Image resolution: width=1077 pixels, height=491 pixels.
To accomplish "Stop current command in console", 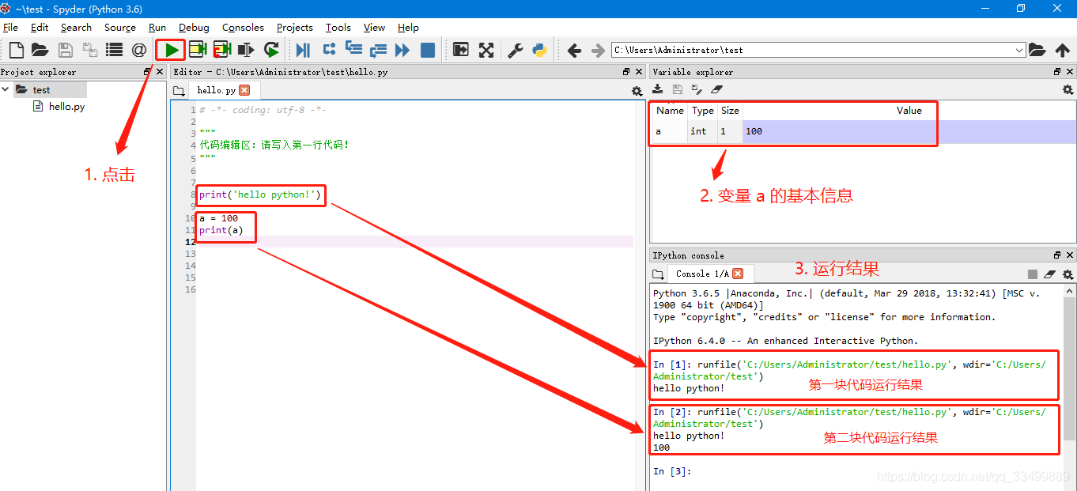I will coord(1033,274).
